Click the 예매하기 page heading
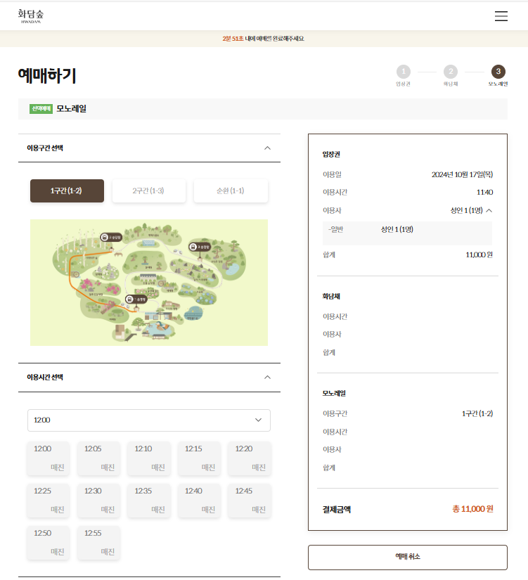Image resolution: width=528 pixels, height=580 pixels. coord(47,75)
